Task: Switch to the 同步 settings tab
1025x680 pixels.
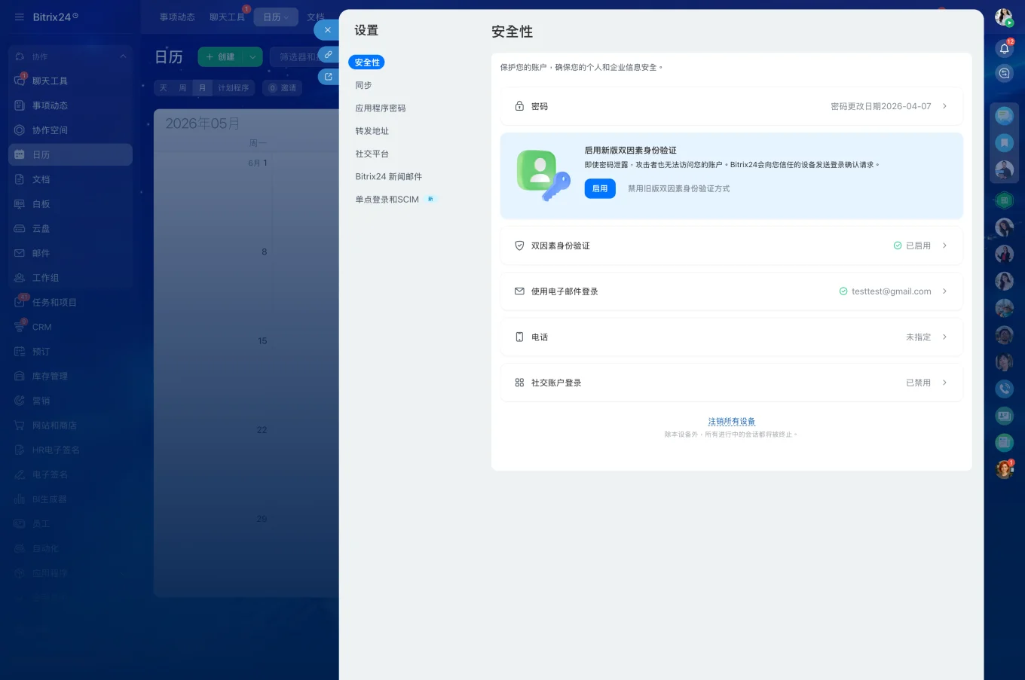Action: click(363, 85)
